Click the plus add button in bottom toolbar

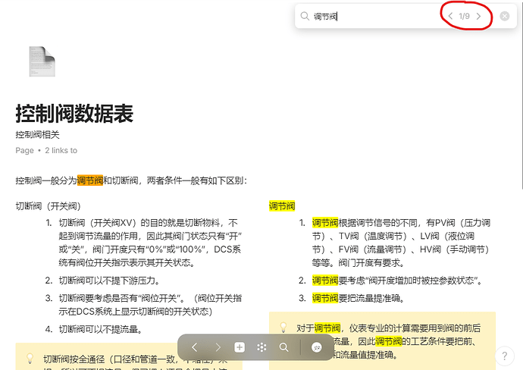tap(240, 347)
